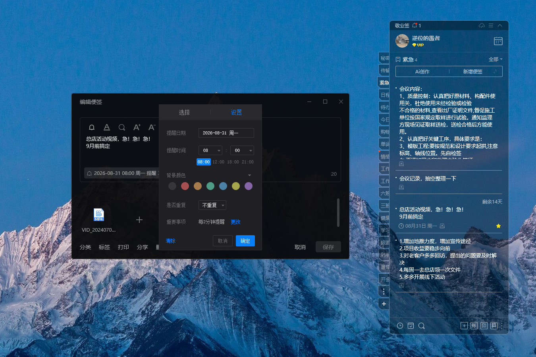
Task: Click 取消 in the reminder popup
Action: [x=222, y=241]
